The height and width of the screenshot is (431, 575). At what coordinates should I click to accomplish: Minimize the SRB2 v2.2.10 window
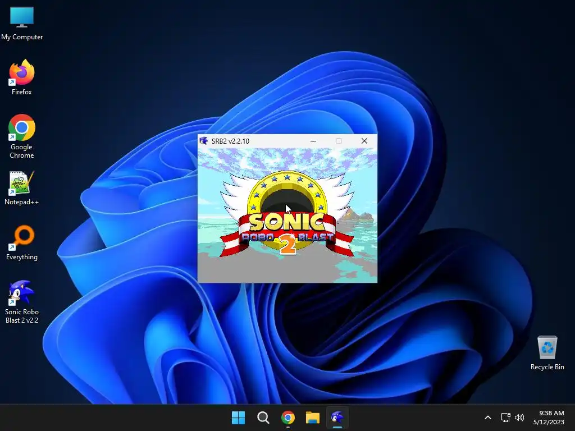pyautogui.click(x=313, y=141)
